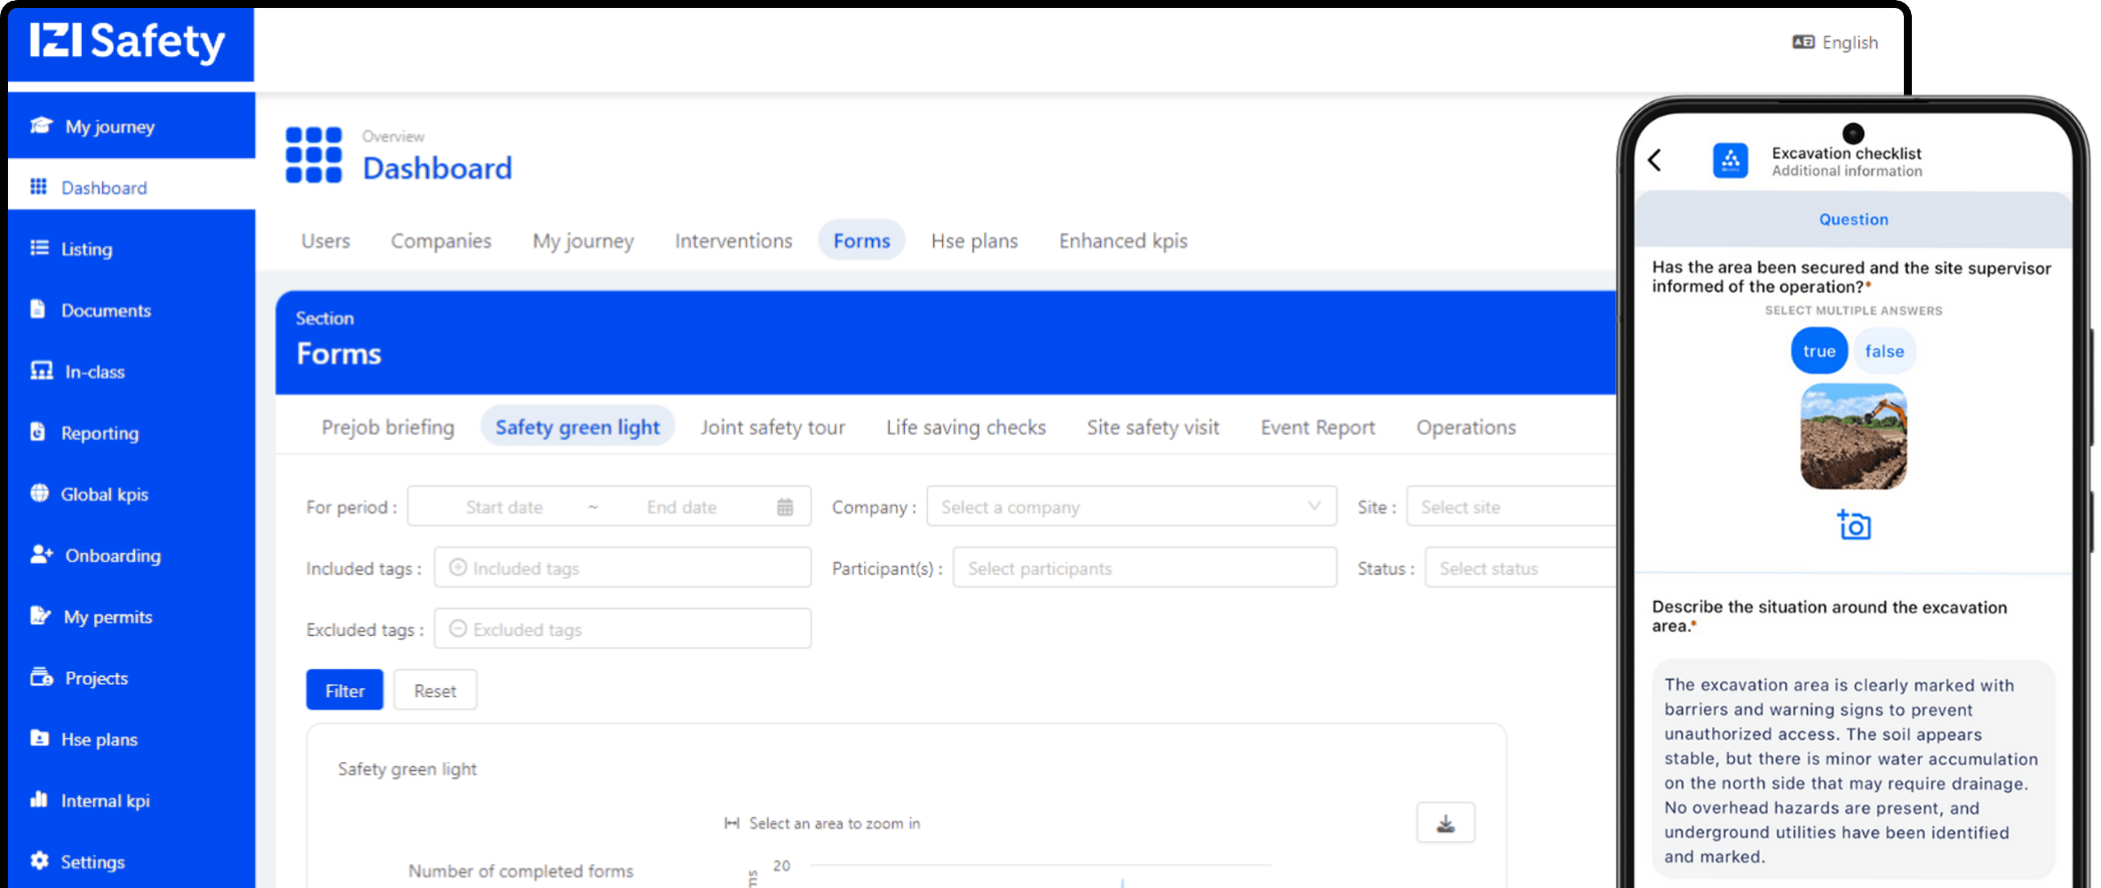Select the 'true' answer option

[1818, 351]
